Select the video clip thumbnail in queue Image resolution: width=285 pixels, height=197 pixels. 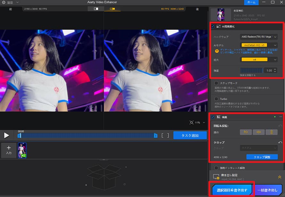[22, 150]
